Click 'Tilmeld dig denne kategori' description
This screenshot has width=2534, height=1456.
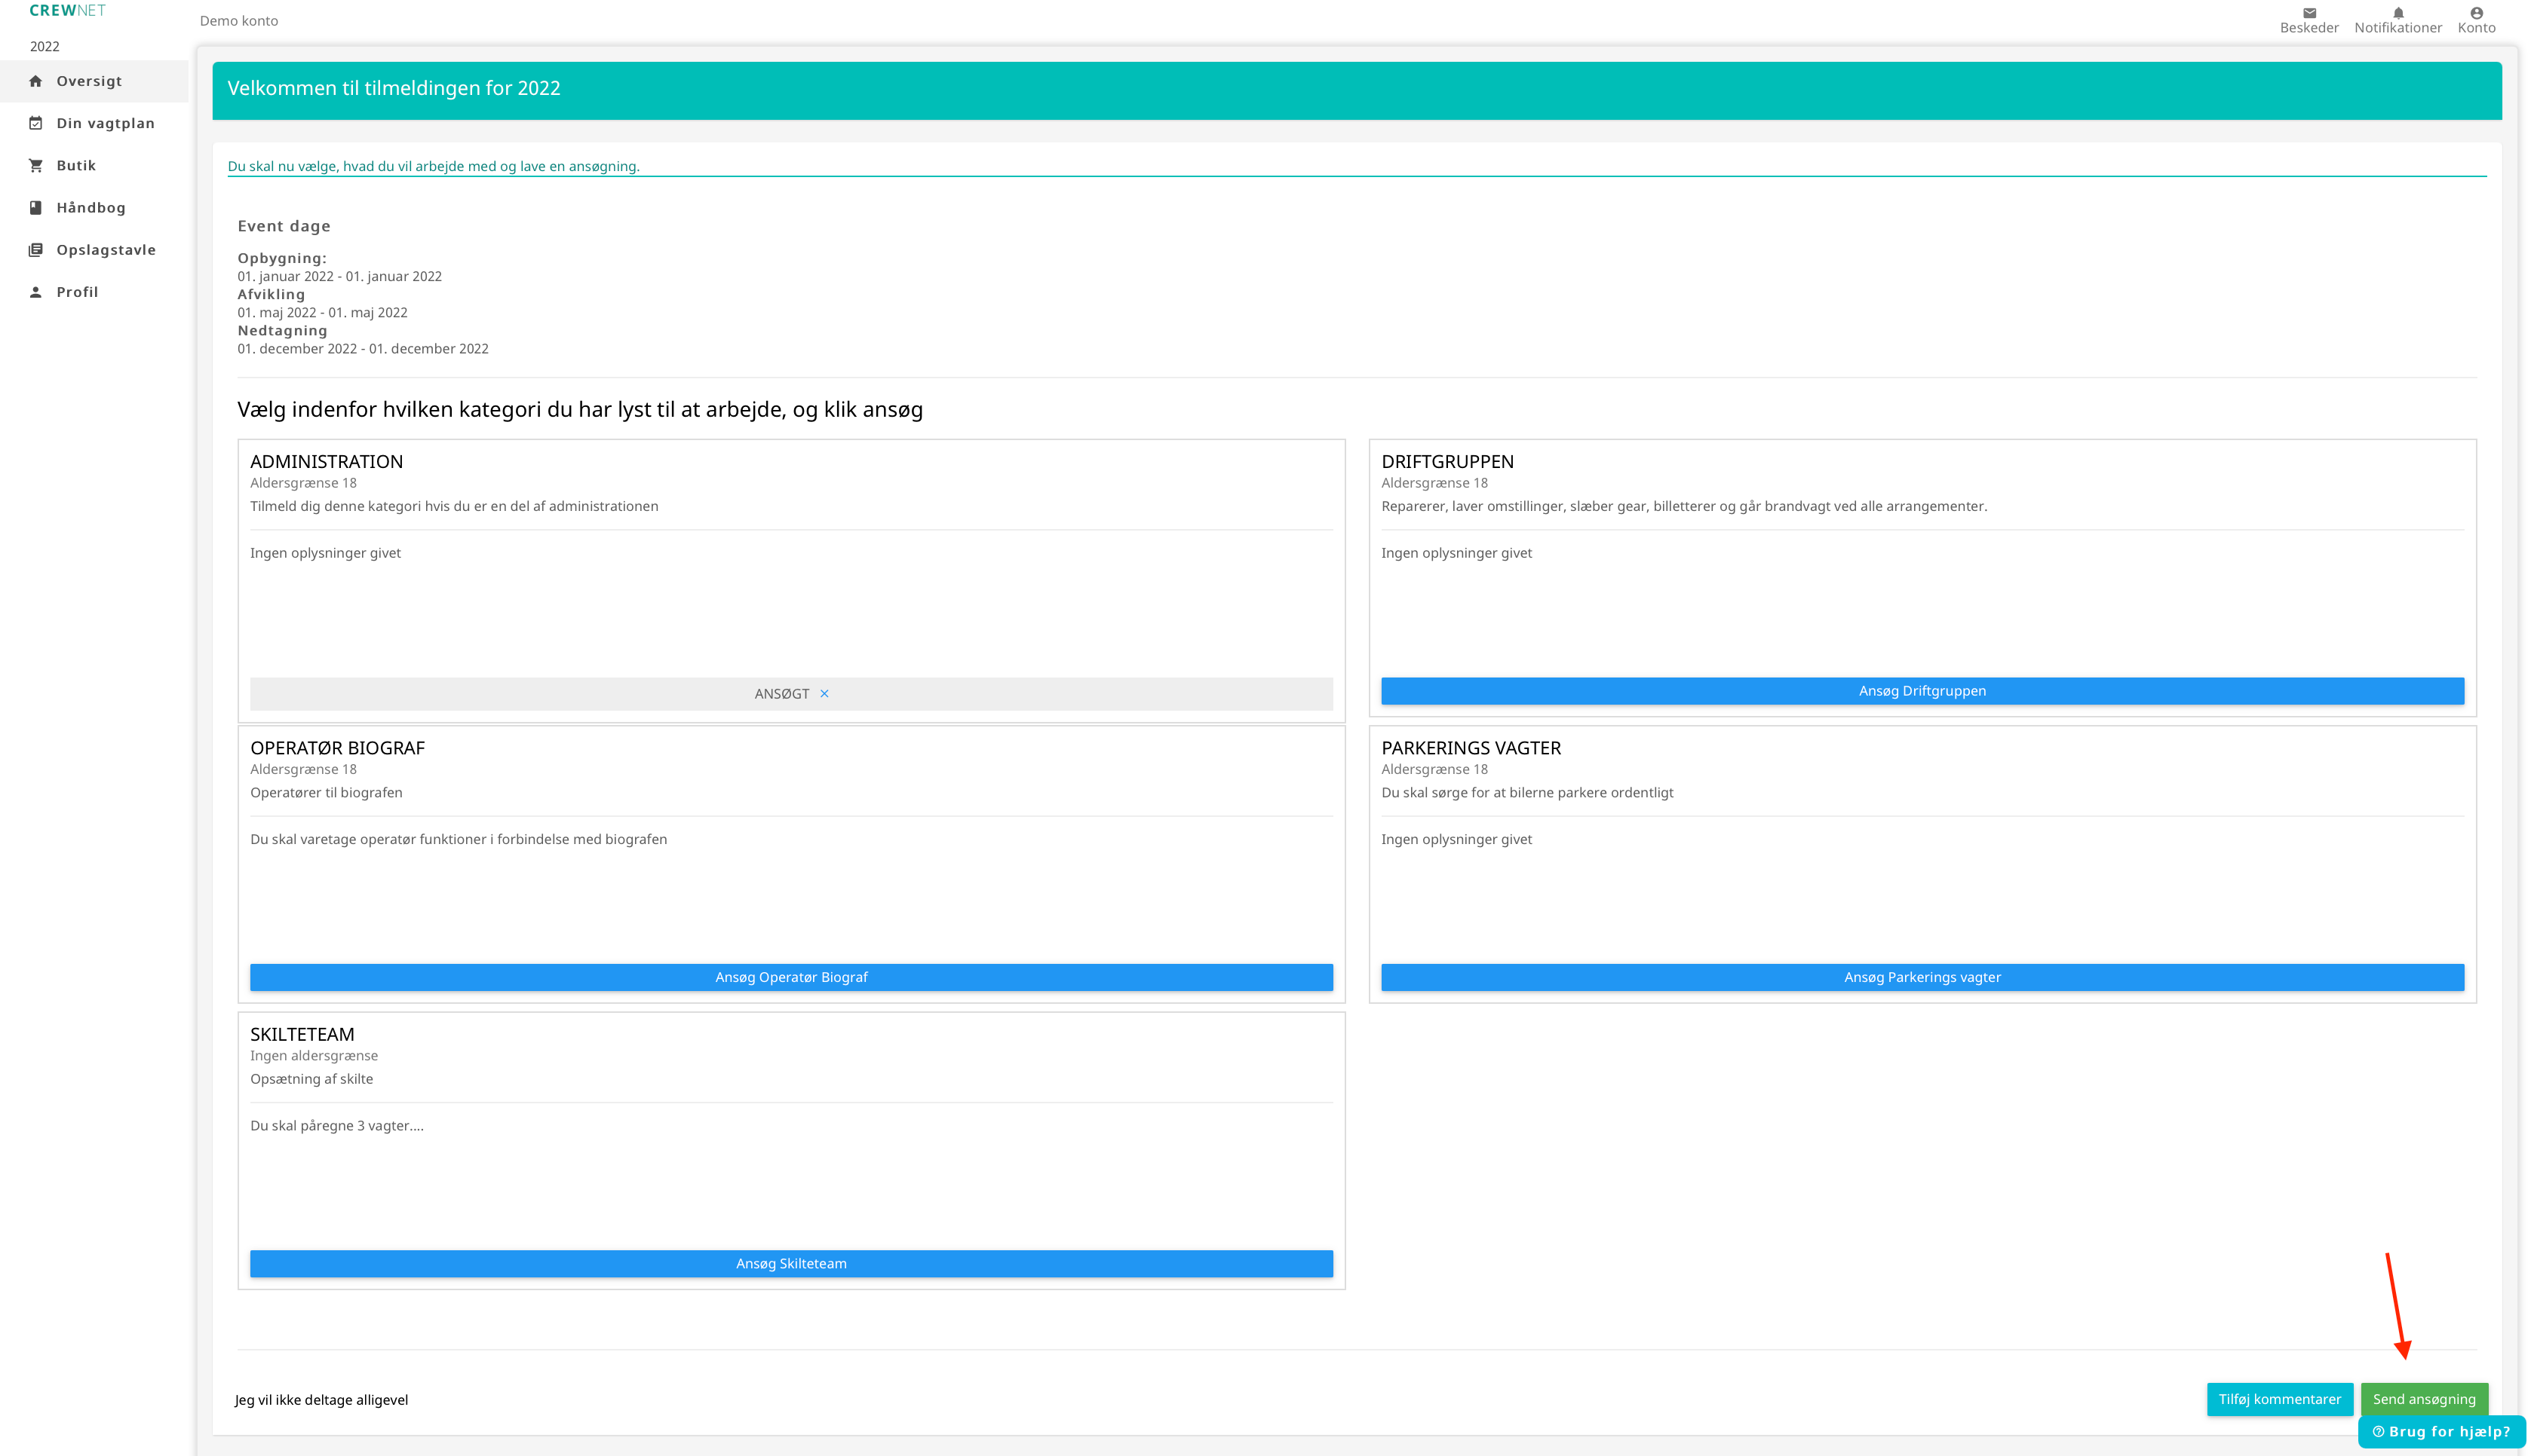454,506
